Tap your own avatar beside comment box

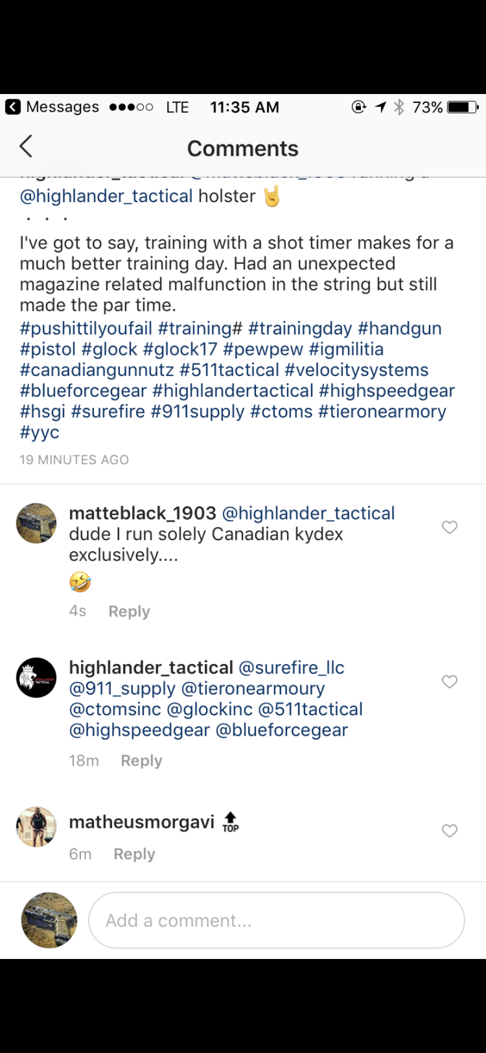pyautogui.click(x=49, y=920)
